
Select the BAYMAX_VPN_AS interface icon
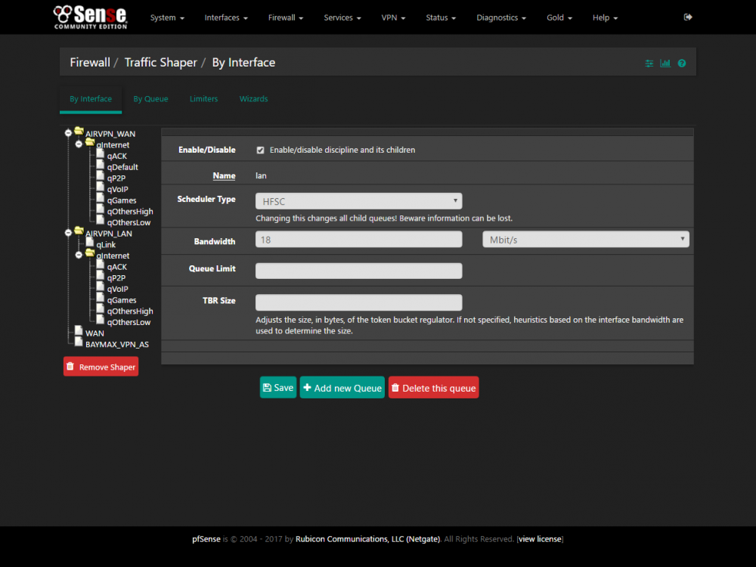tap(79, 342)
